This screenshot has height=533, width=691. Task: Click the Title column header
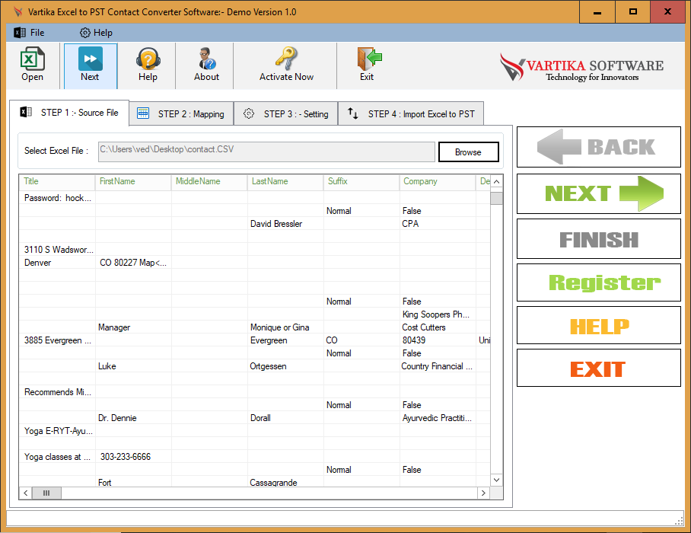(x=57, y=182)
